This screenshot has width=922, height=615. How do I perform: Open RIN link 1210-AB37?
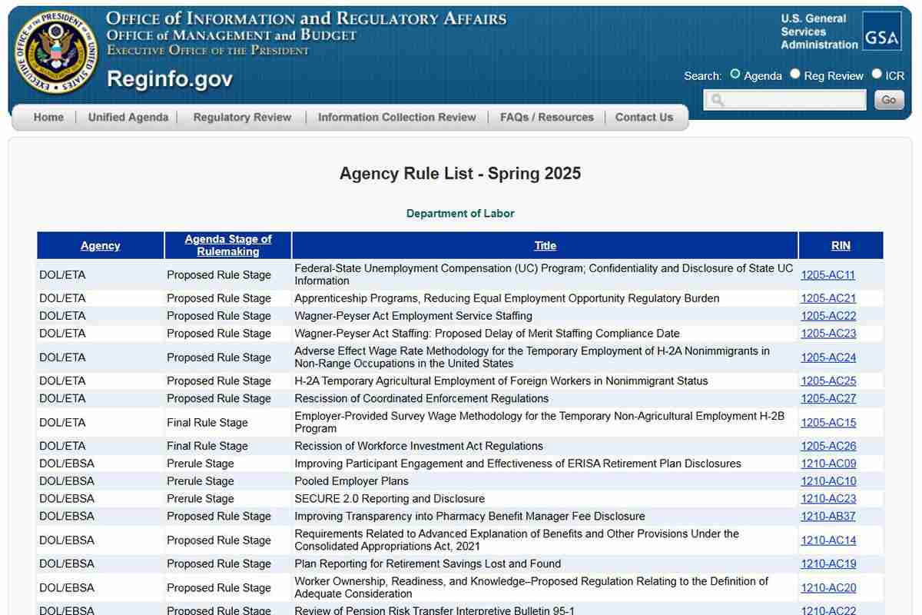point(828,517)
